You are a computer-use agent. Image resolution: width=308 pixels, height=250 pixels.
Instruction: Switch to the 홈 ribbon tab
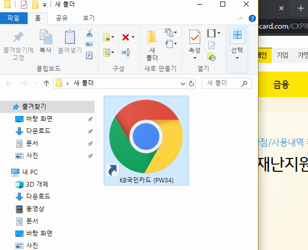click(x=38, y=18)
